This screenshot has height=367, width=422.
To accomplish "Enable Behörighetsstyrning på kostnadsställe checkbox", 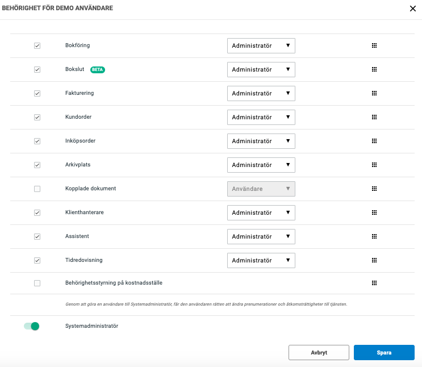I will click(x=37, y=283).
